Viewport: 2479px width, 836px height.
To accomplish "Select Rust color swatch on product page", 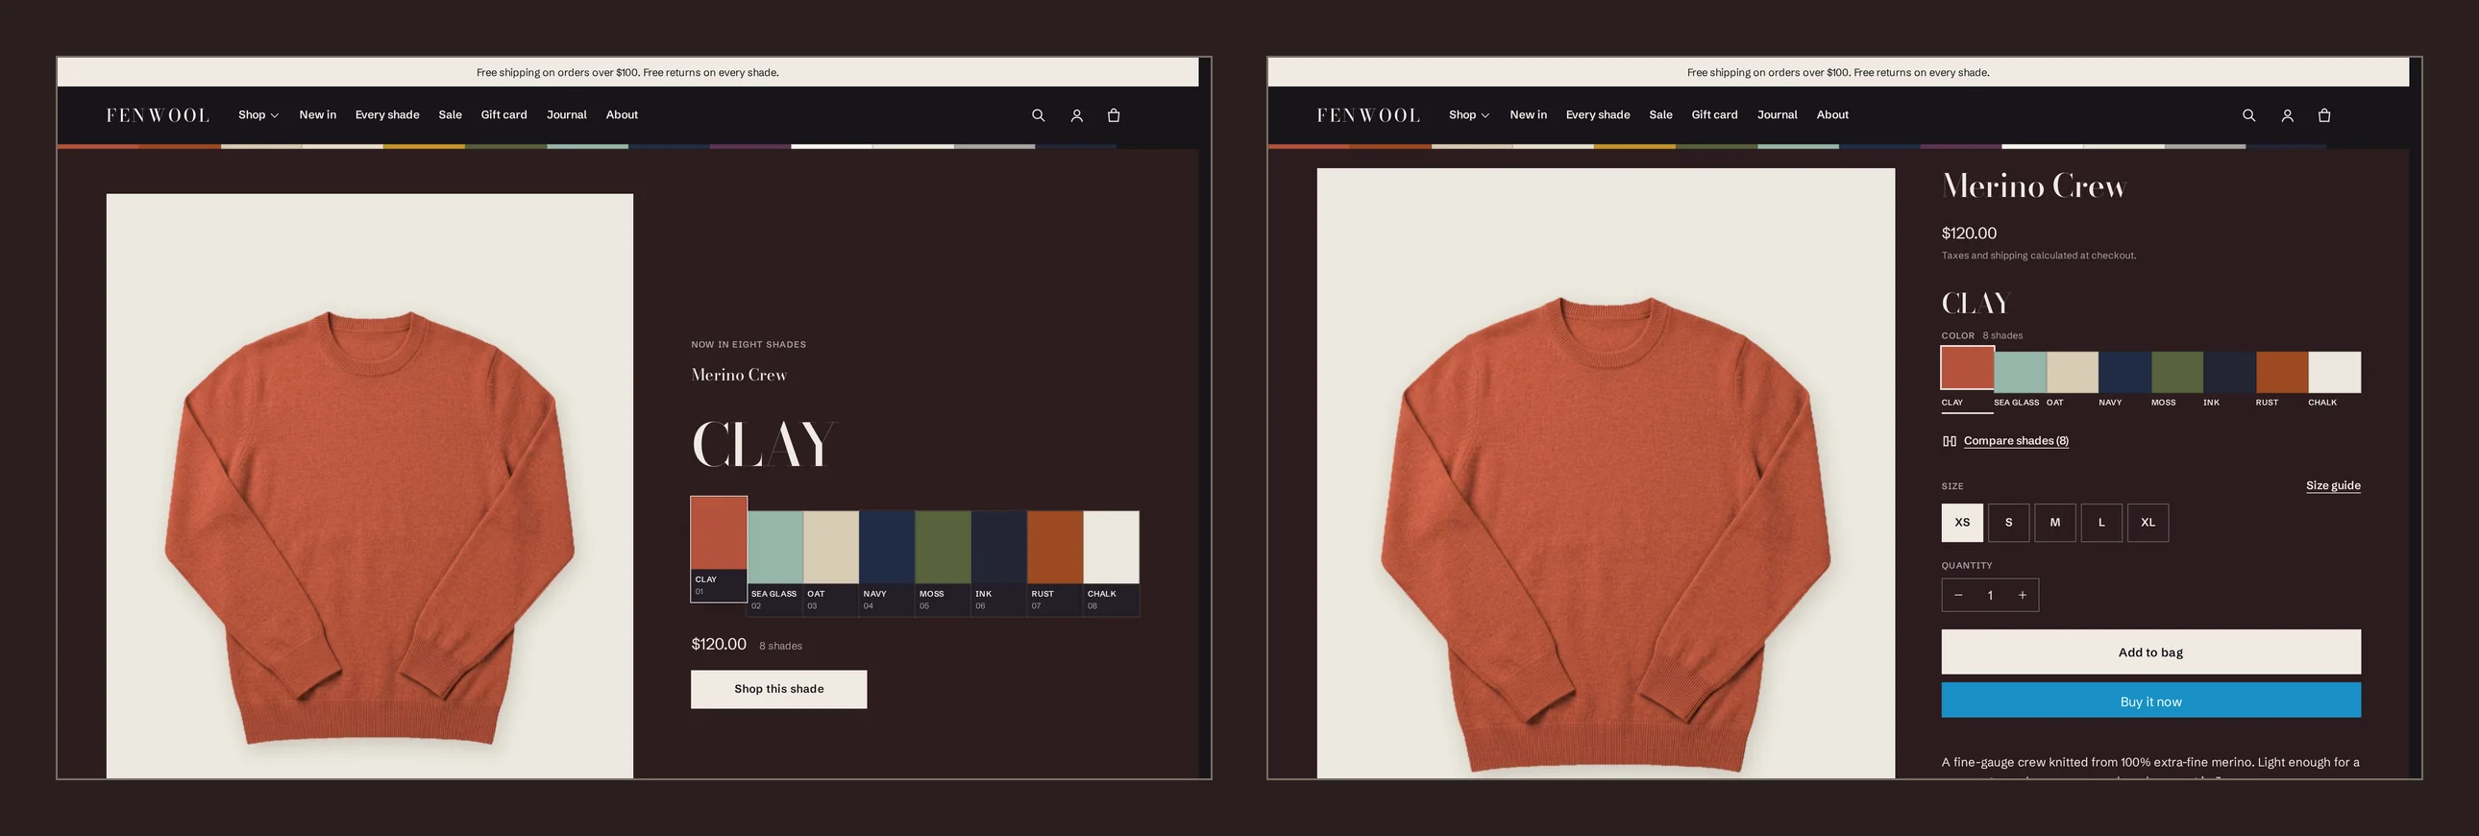I will click(x=2282, y=371).
